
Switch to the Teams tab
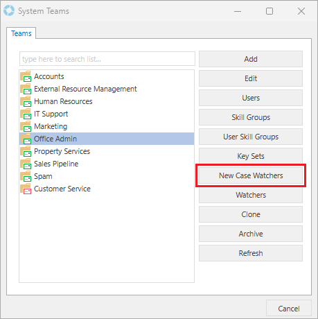(21, 33)
